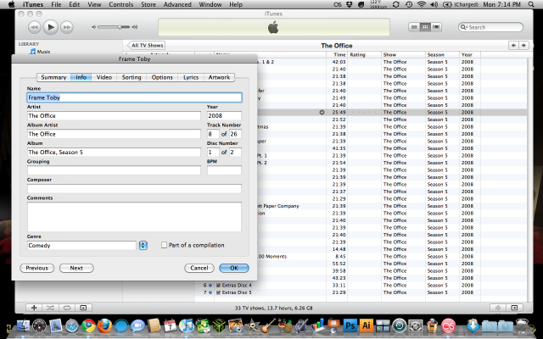Viewport: 543px width, 339px height.
Task: Uncheck the Extras Disc 5 checkbox
Action: [x=219, y=292]
